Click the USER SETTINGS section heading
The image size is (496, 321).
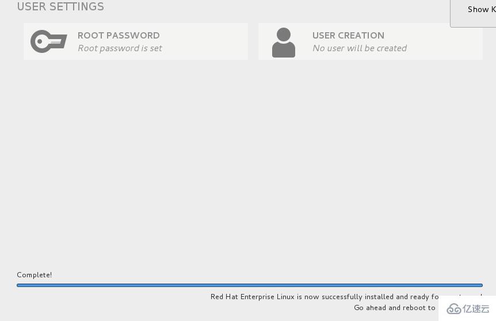[x=60, y=7]
